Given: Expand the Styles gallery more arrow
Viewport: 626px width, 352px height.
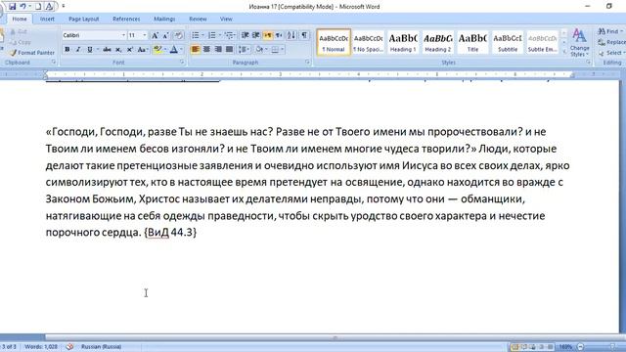Looking at the screenshot, I should point(564,52).
